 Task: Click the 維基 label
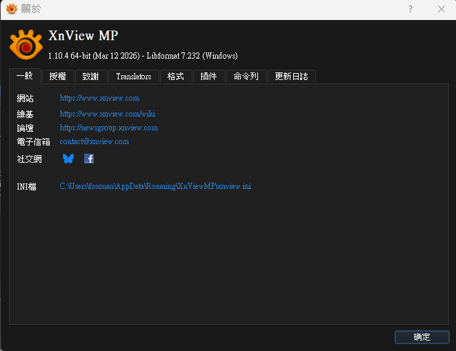click(x=25, y=114)
